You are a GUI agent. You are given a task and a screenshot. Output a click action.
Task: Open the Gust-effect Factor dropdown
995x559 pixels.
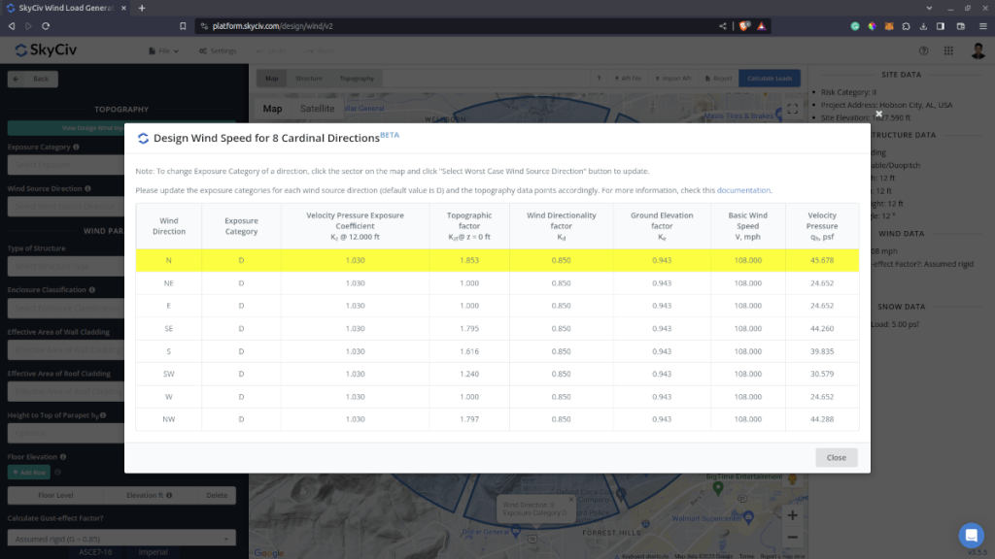(x=121, y=538)
